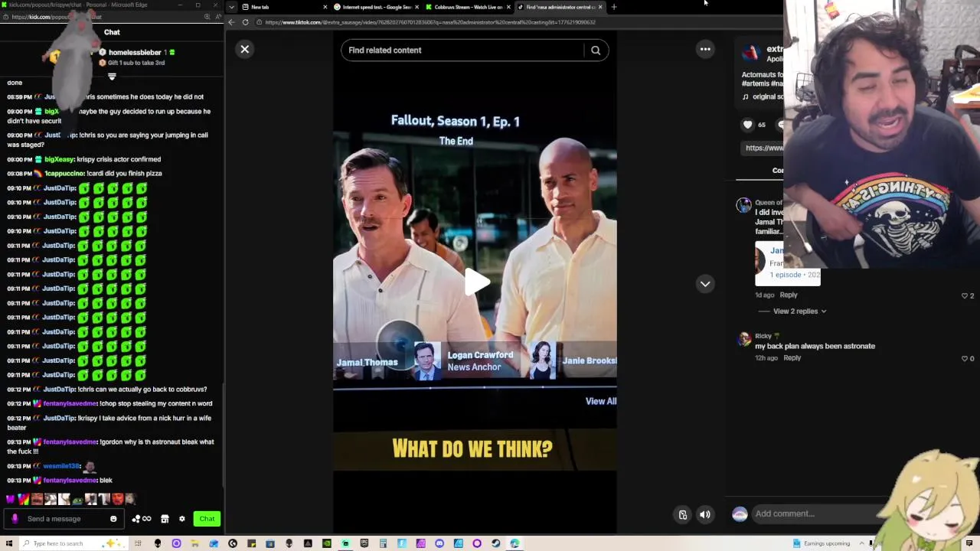Click the wesmile138 username in chat
Viewport: 980px width, 551px height.
click(x=61, y=466)
